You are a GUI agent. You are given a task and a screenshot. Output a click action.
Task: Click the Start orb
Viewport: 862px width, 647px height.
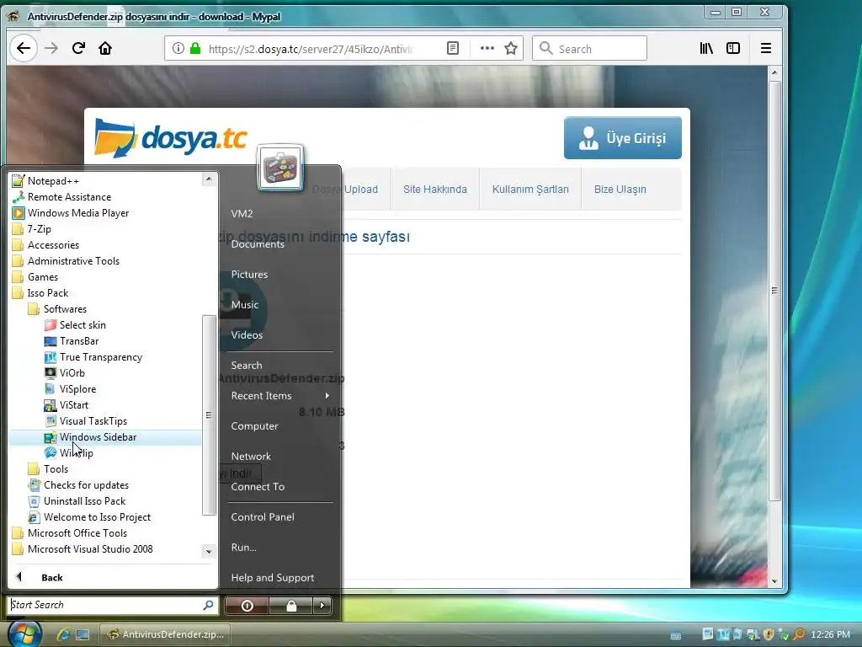tap(24, 634)
